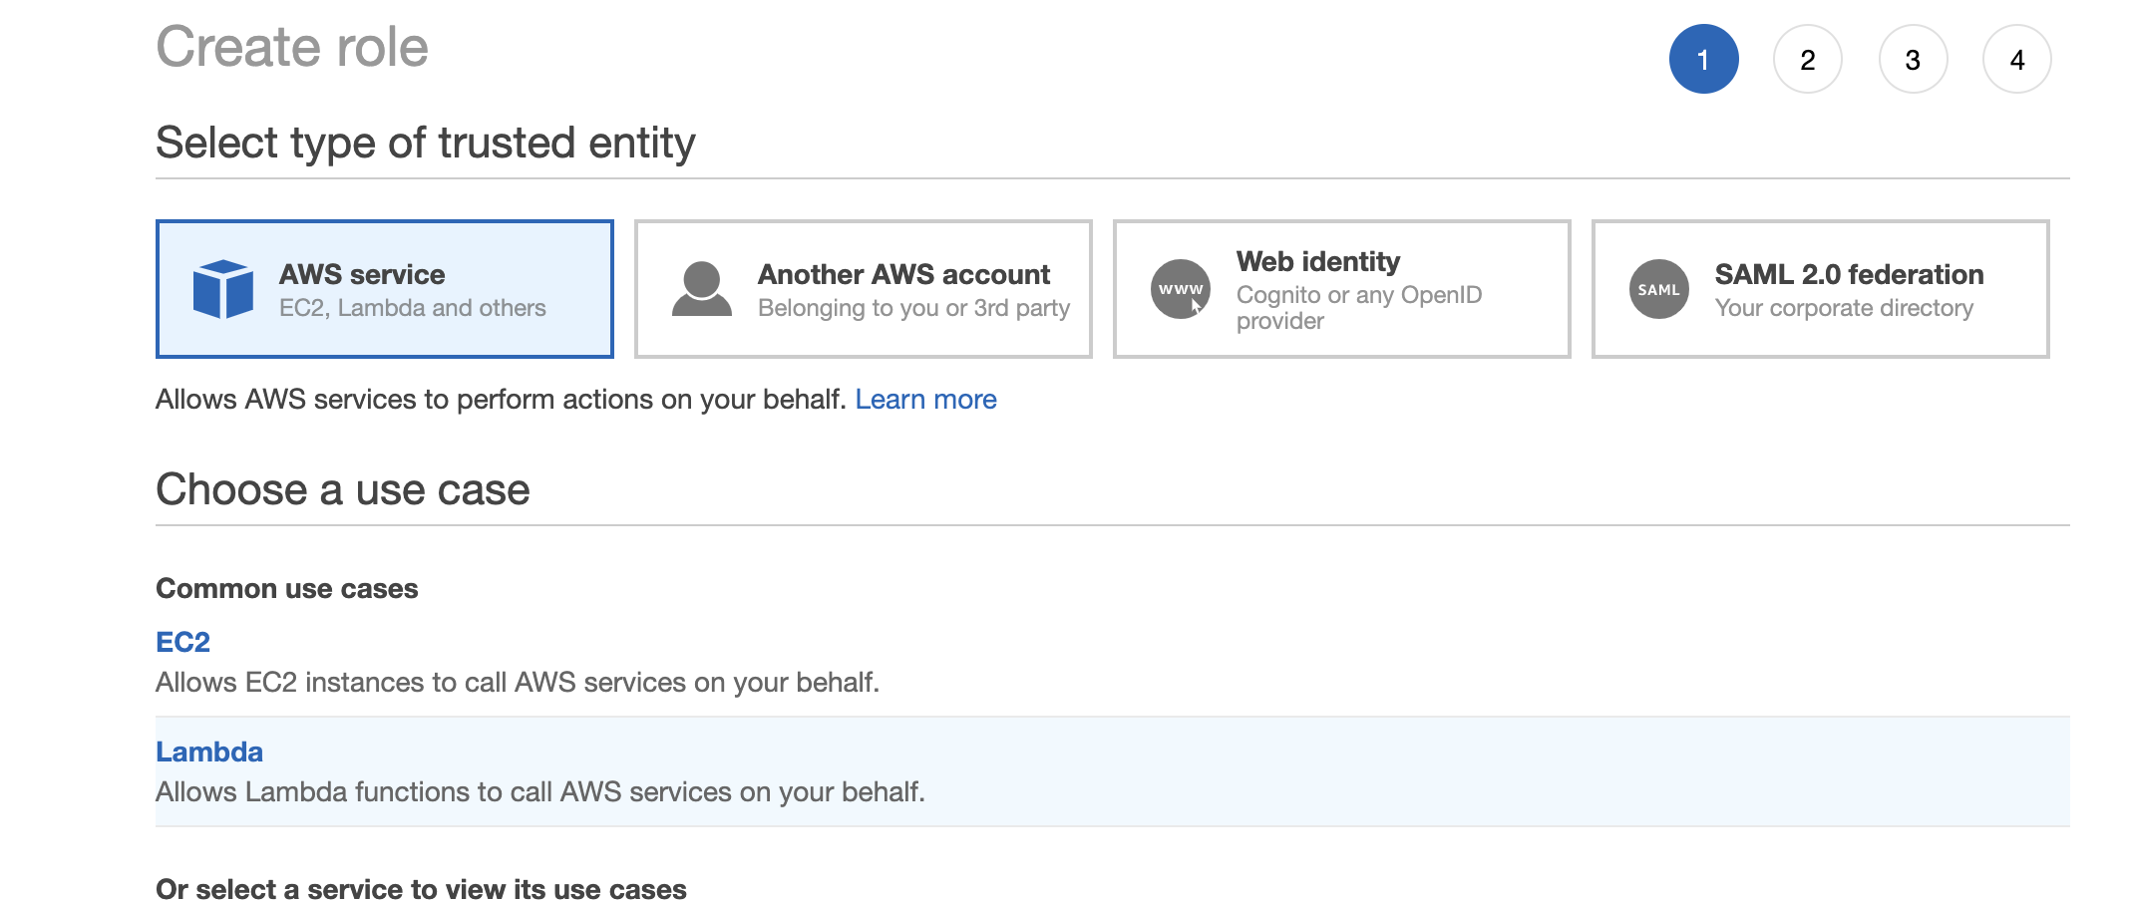Click the Web identity WWW icon

1181,289
